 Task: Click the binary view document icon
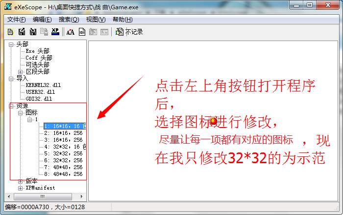[82, 32]
